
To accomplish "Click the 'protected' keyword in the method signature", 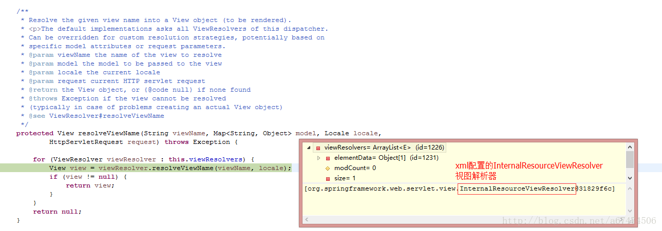I will tap(35, 133).
